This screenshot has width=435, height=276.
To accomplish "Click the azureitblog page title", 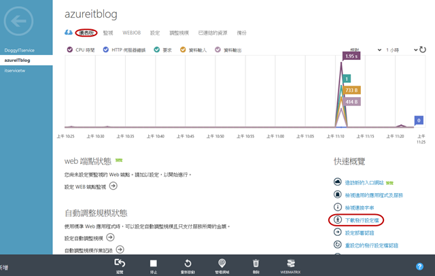I will click(x=90, y=14).
